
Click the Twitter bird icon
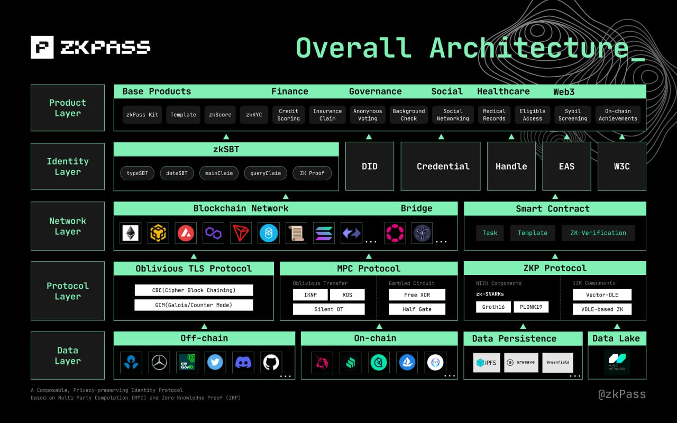click(215, 362)
